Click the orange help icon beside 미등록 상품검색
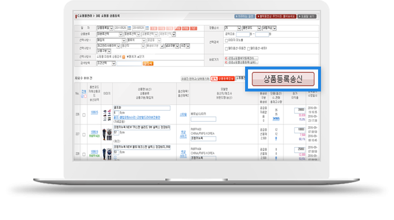 (123, 57)
